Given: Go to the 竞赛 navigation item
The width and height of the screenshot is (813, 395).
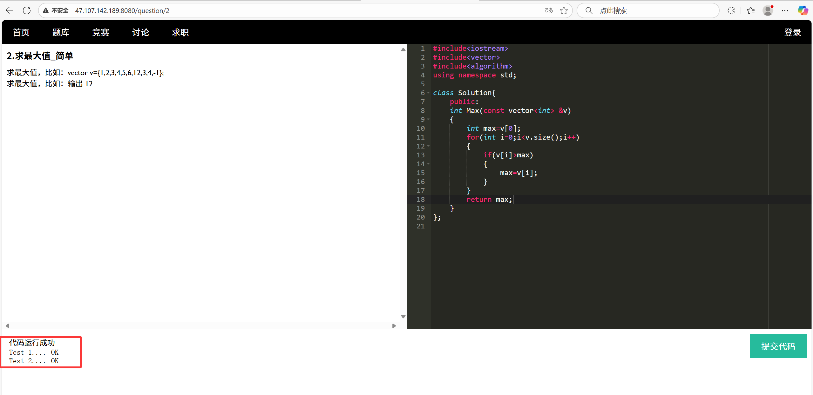Looking at the screenshot, I should (101, 32).
